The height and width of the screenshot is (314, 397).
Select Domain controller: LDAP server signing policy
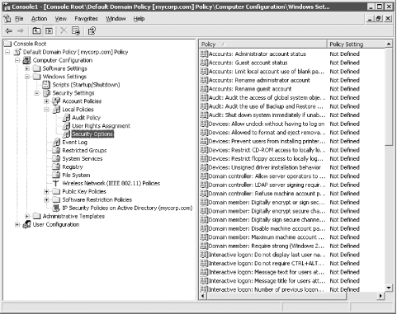267,185
